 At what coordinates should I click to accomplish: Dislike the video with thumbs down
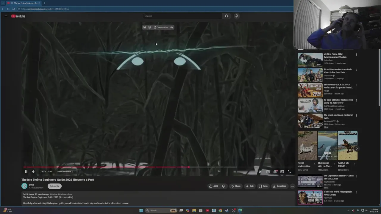click(224, 186)
